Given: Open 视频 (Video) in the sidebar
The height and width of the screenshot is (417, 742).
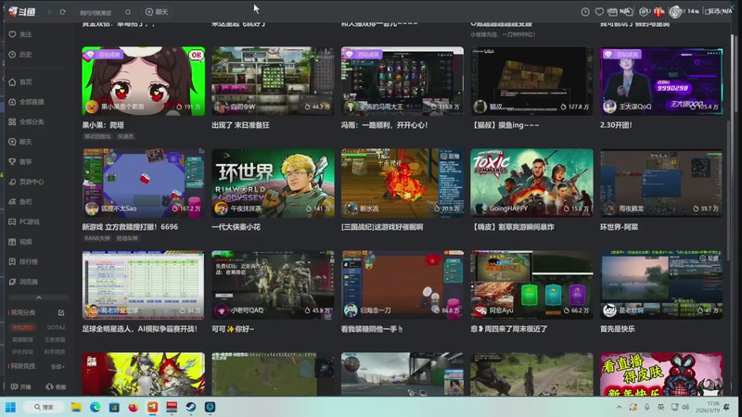Looking at the screenshot, I should [20, 242].
